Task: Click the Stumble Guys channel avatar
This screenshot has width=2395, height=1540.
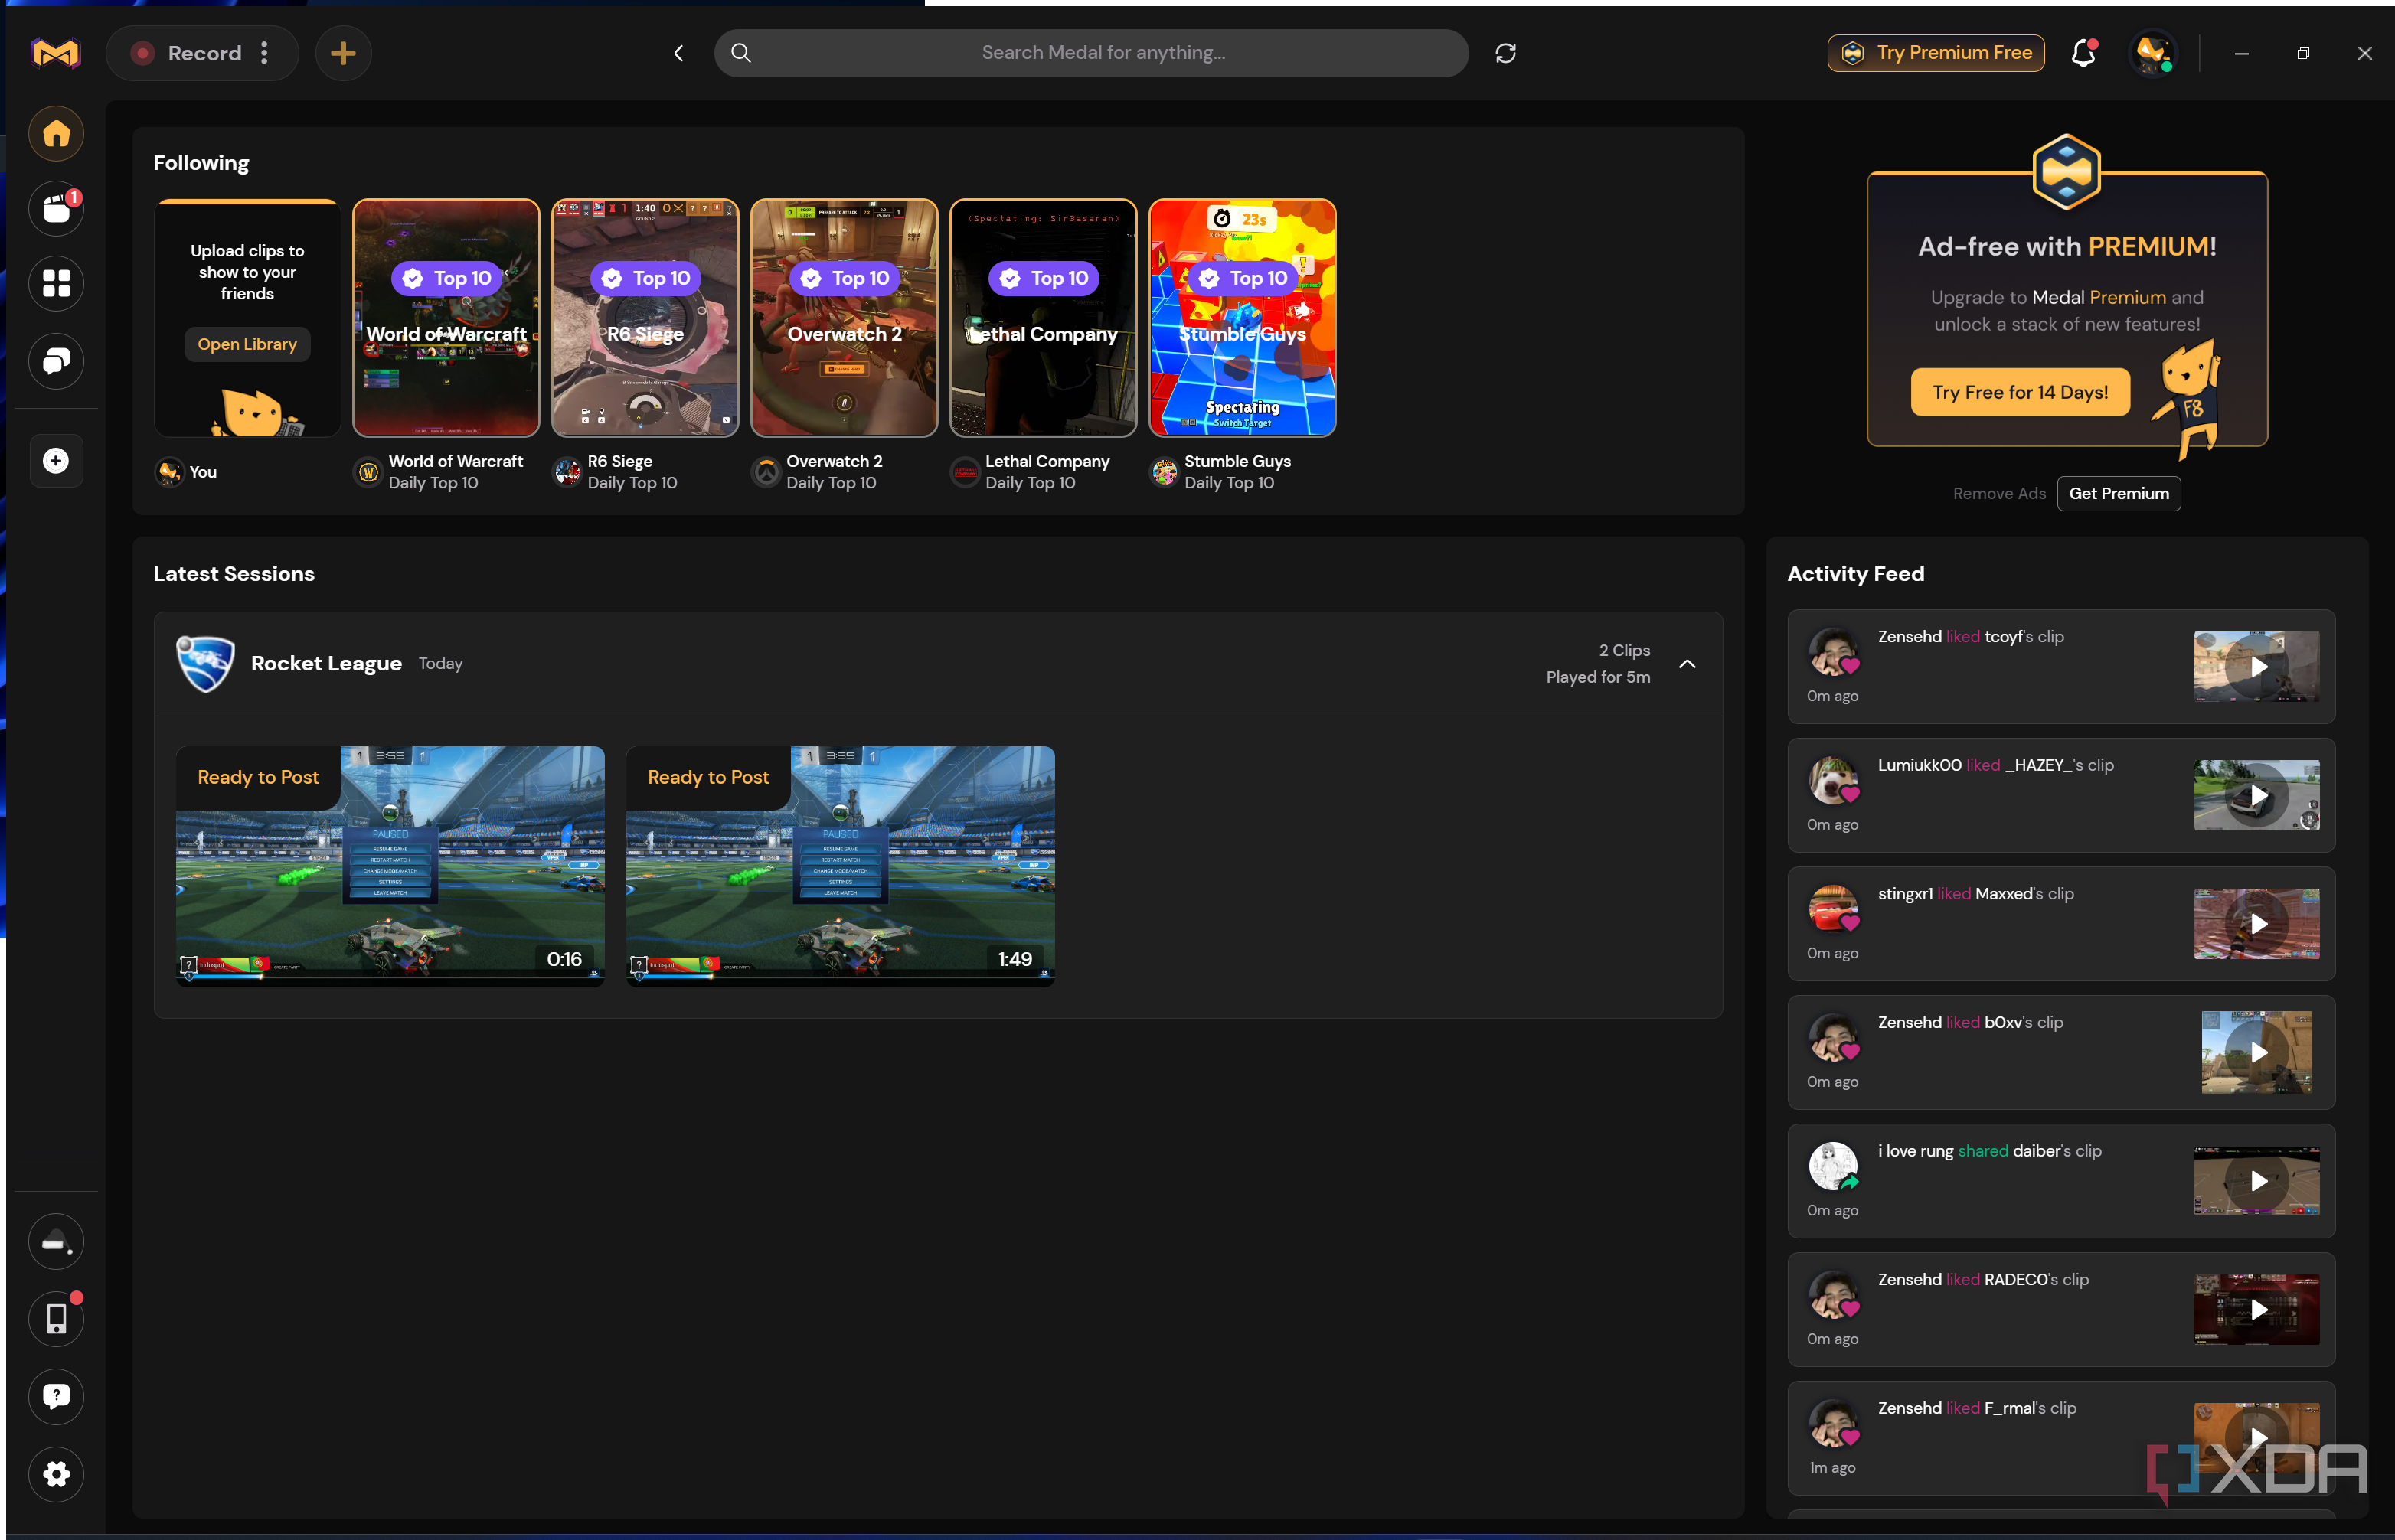Action: click(1165, 472)
